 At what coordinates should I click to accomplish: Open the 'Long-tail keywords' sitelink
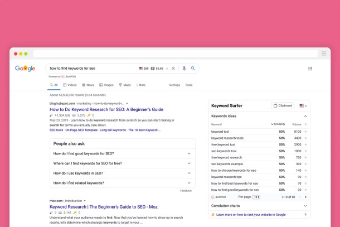click(x=113, y=130)
